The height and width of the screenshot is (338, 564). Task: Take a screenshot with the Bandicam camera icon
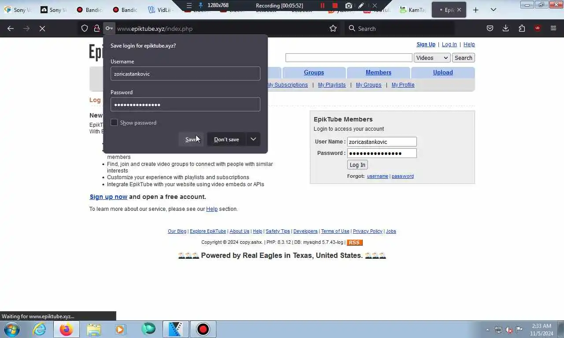tap(349, 6)
